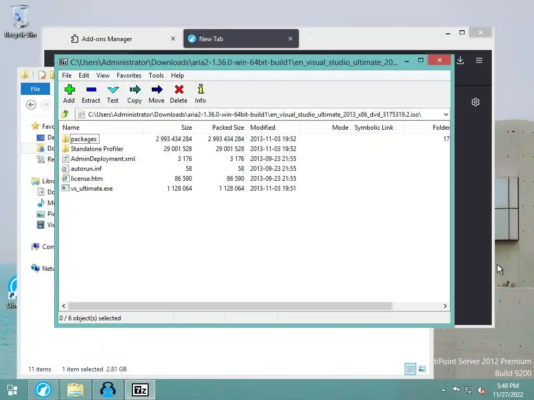This screenshot has width=534, height=400.
Task: Close the New Tab tab
Action: pyautogui.click(x=290, y=39)
